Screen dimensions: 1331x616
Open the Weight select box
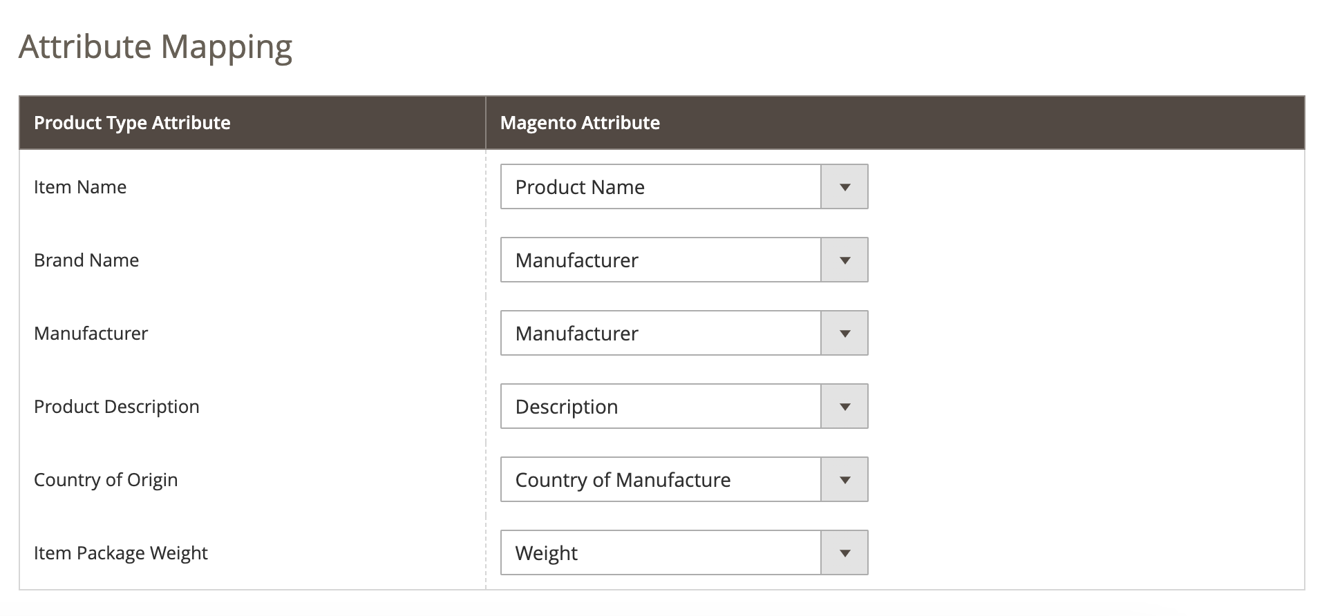(x=660, y=552)
